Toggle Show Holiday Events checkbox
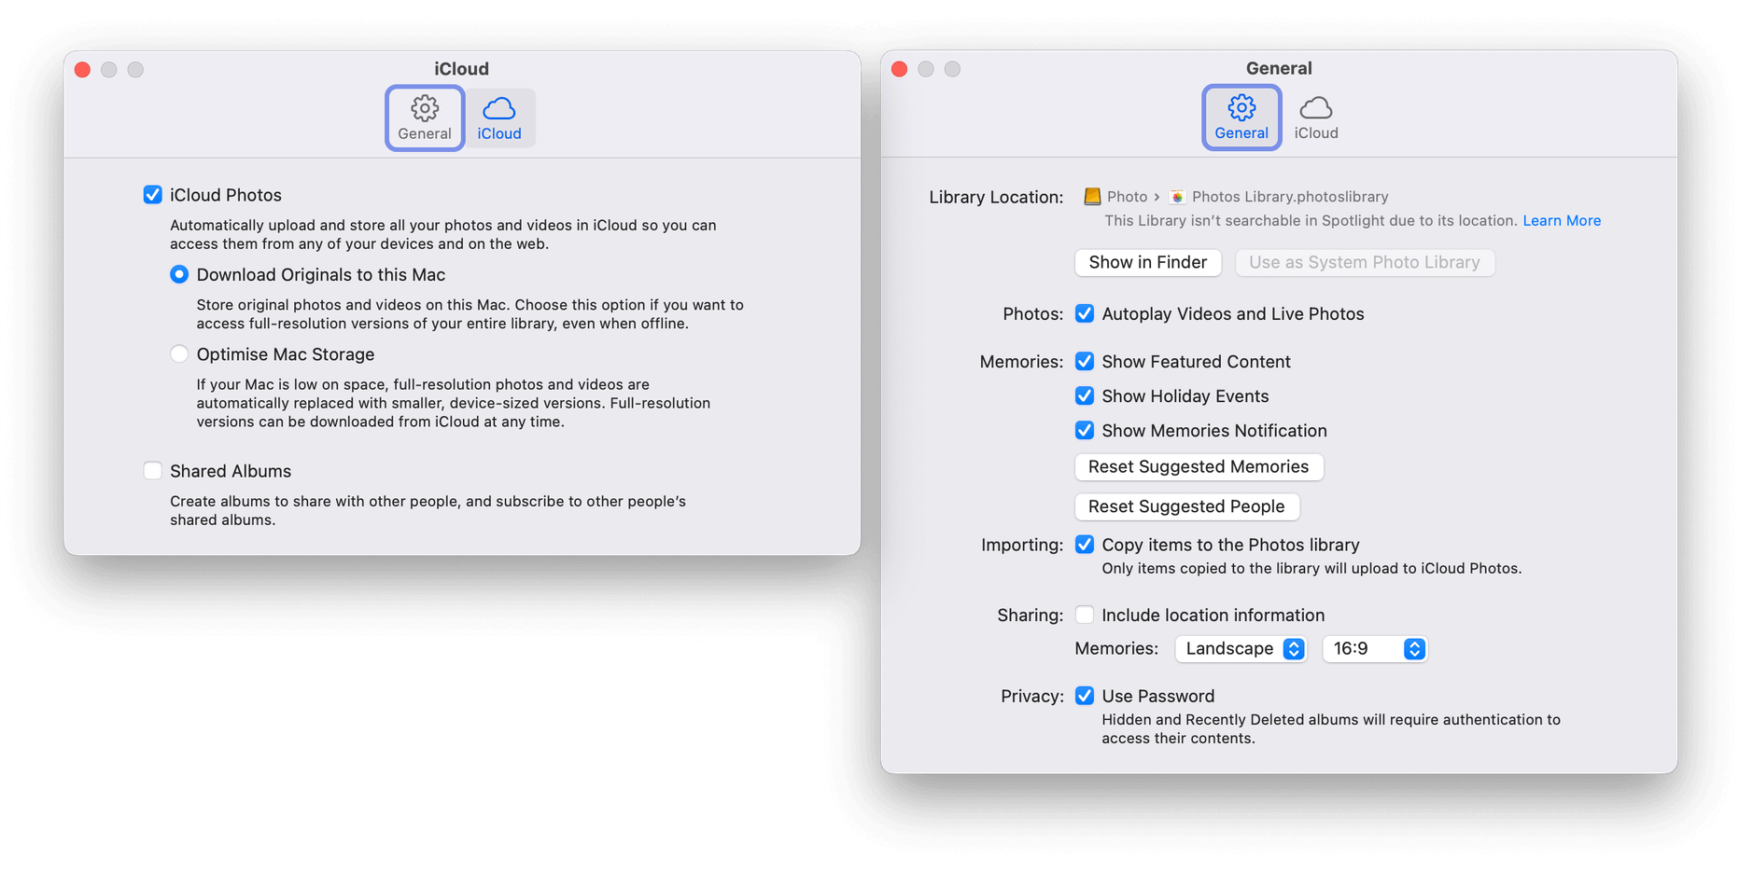Image resolution: width=1753 pixels, height=872 pixels. [x=1085, y=395]
